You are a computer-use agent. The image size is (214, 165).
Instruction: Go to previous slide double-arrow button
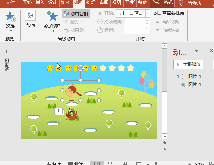pos(165,143)
